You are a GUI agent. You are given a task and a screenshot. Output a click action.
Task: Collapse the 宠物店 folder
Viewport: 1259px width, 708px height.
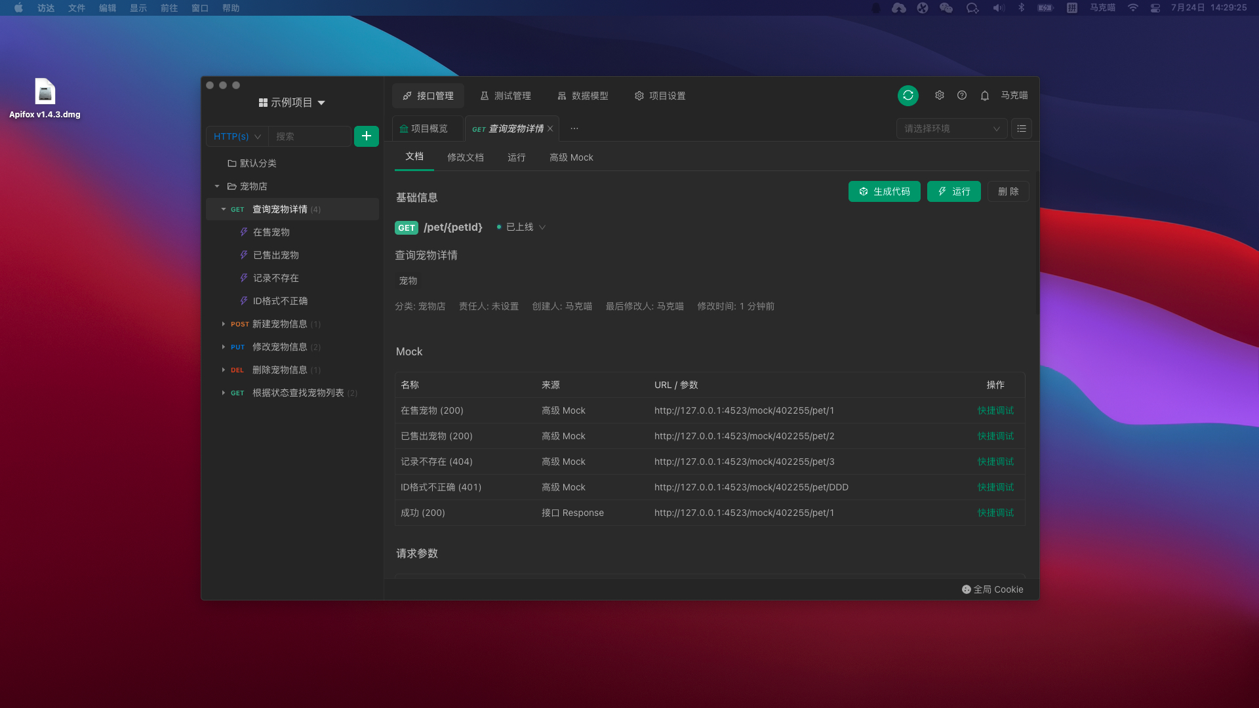tap(217, 186)
